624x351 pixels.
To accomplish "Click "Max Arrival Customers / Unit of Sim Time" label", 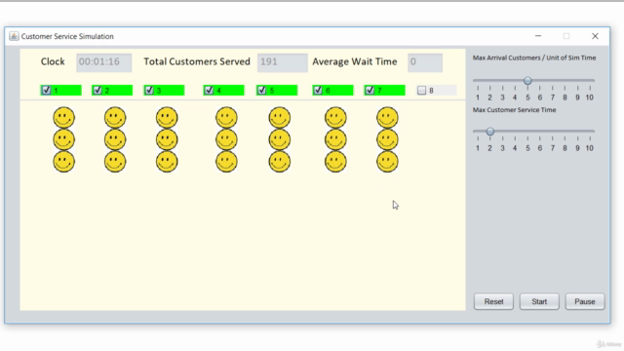I will pyautogui.click(x=534, y=58).
